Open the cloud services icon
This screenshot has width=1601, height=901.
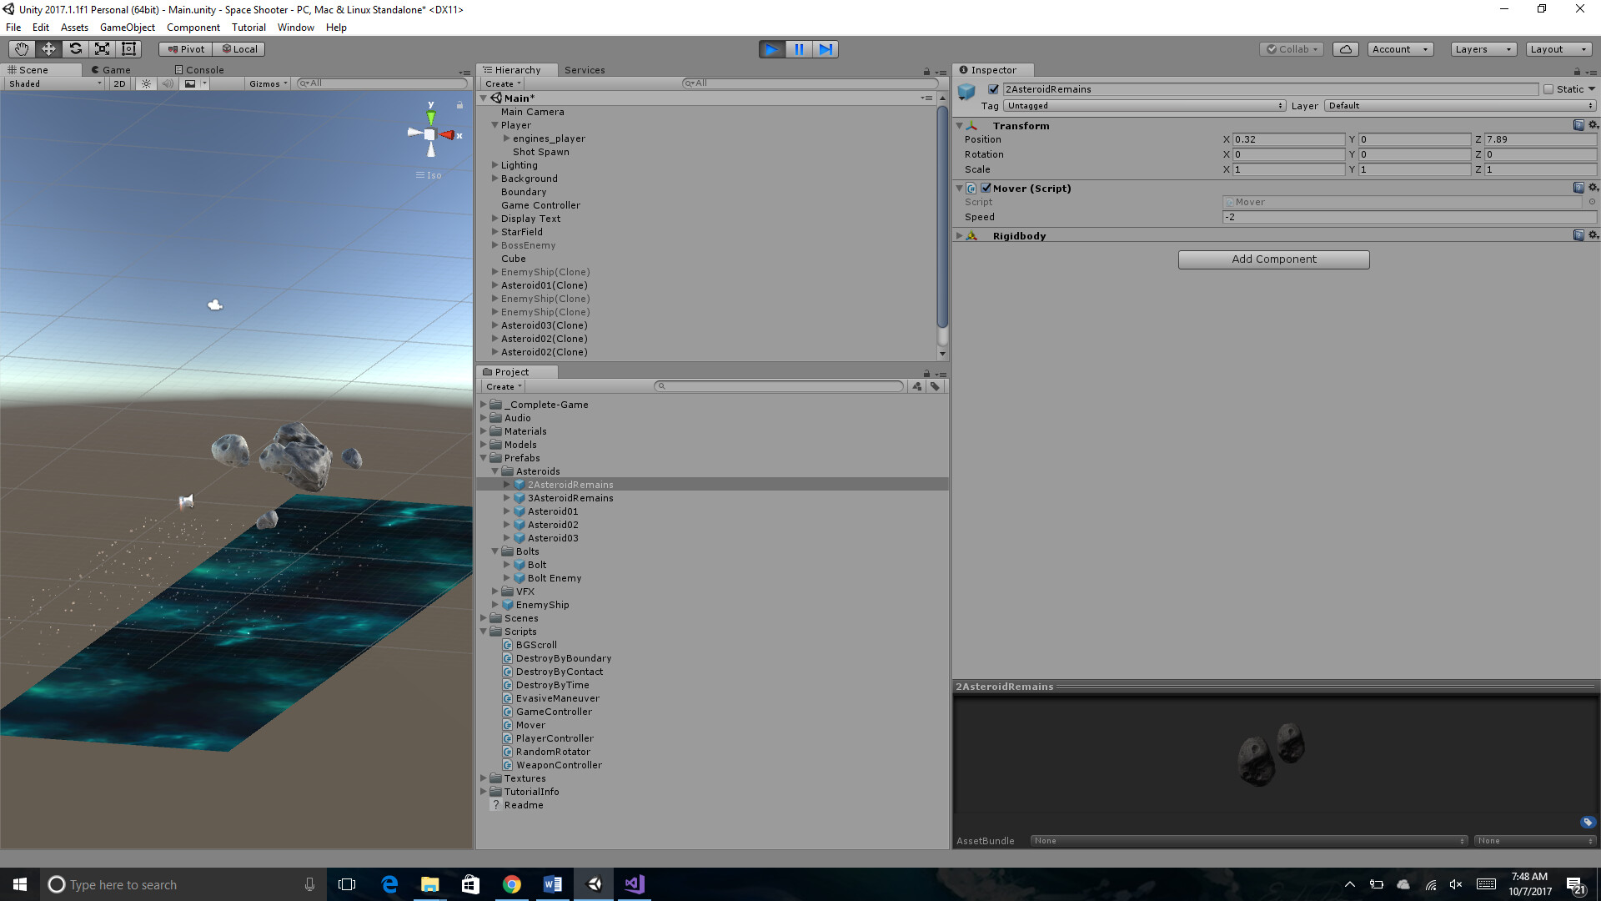1345,49
